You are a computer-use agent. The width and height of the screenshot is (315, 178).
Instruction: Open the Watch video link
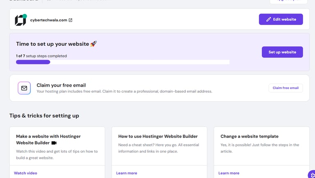click(25, 173)
